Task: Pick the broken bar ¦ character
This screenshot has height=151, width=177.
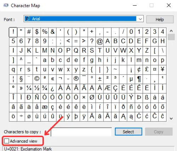Action: 13,79
